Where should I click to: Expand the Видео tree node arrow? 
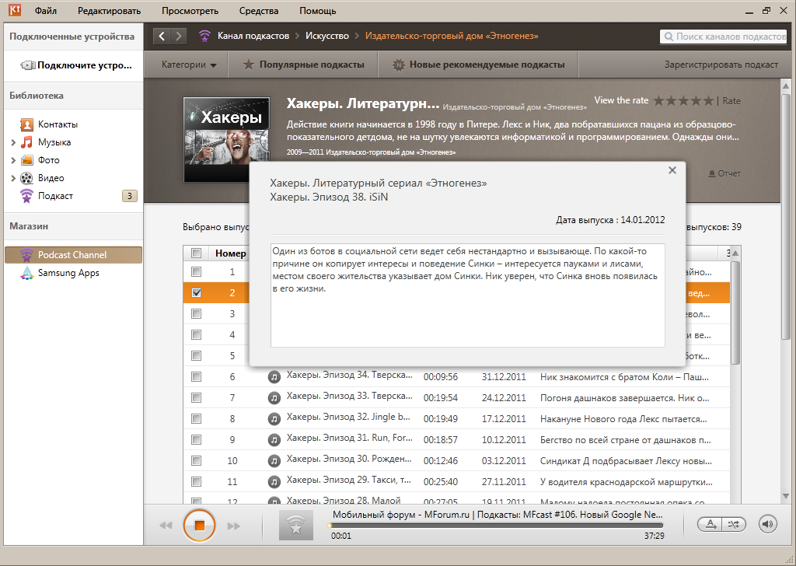[x=13, y=178]
